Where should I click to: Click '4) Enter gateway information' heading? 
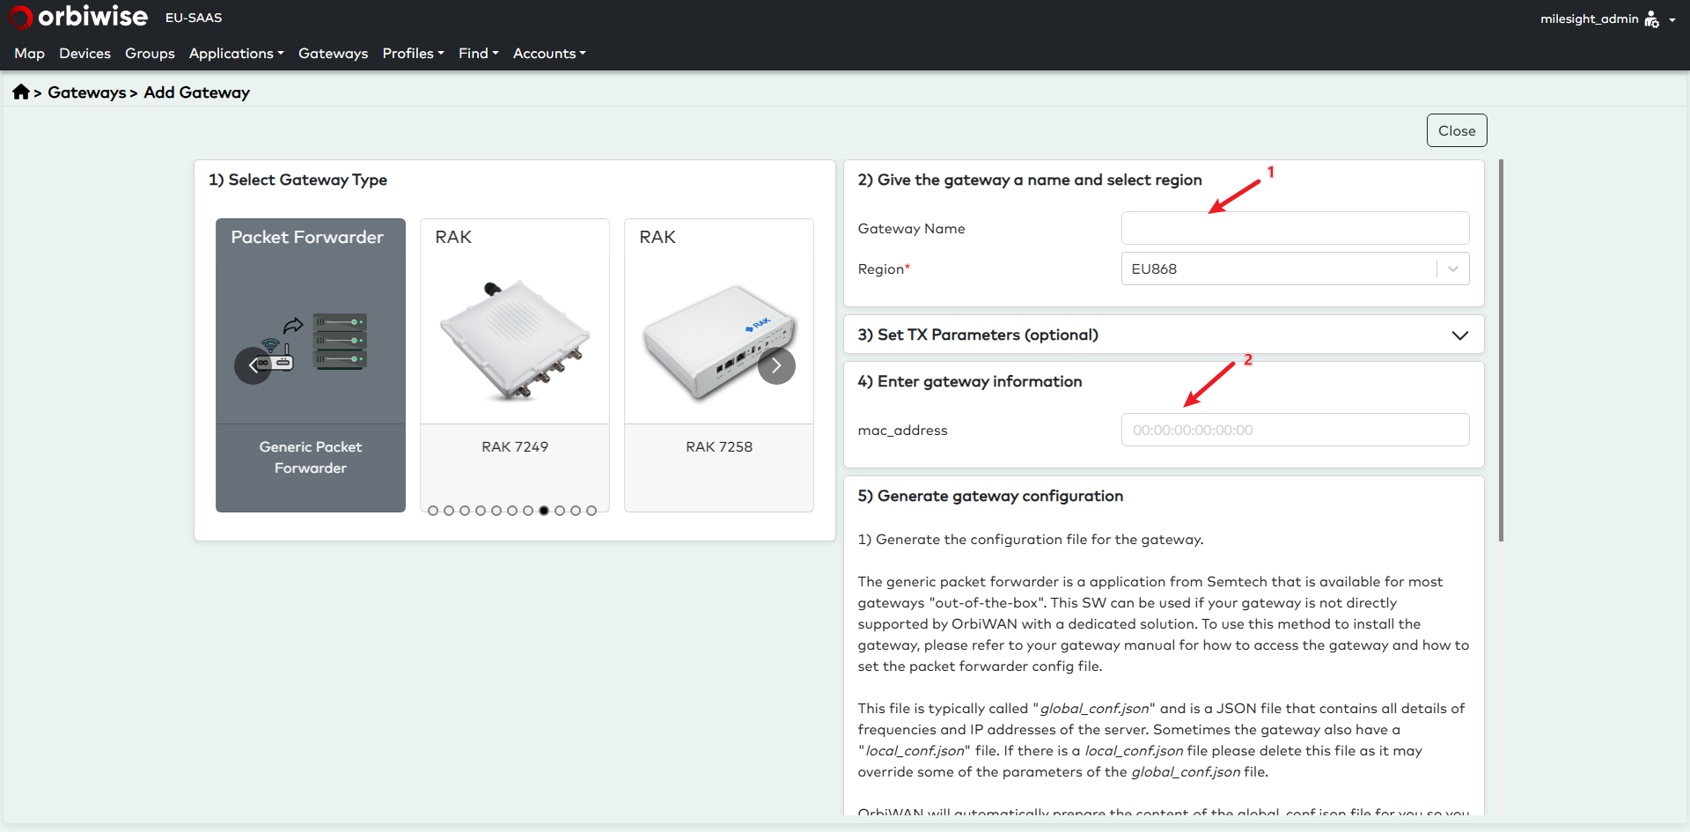tap(970, 381)
